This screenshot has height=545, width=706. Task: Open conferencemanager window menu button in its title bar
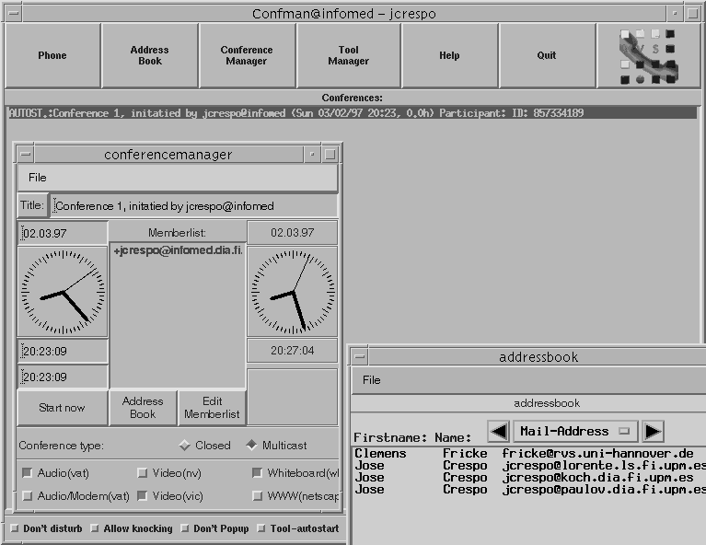[x=26, y=155]
